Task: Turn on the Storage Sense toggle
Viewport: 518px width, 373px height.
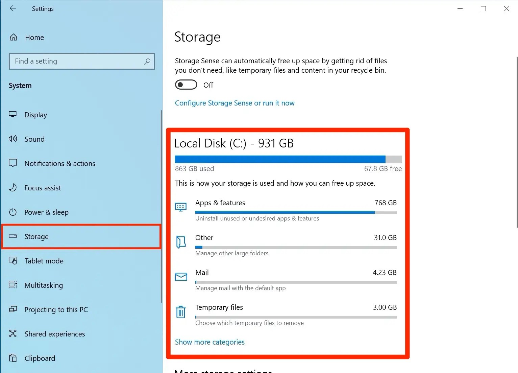Action: [x=186, y=85]
